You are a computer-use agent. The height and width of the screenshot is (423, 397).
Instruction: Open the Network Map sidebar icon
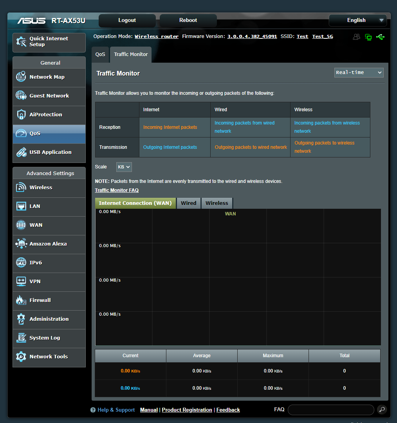tap(21, 77)
